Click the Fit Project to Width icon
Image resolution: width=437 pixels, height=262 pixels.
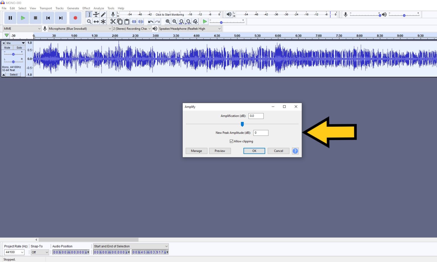pyautogui.click(x=188, y=21)
